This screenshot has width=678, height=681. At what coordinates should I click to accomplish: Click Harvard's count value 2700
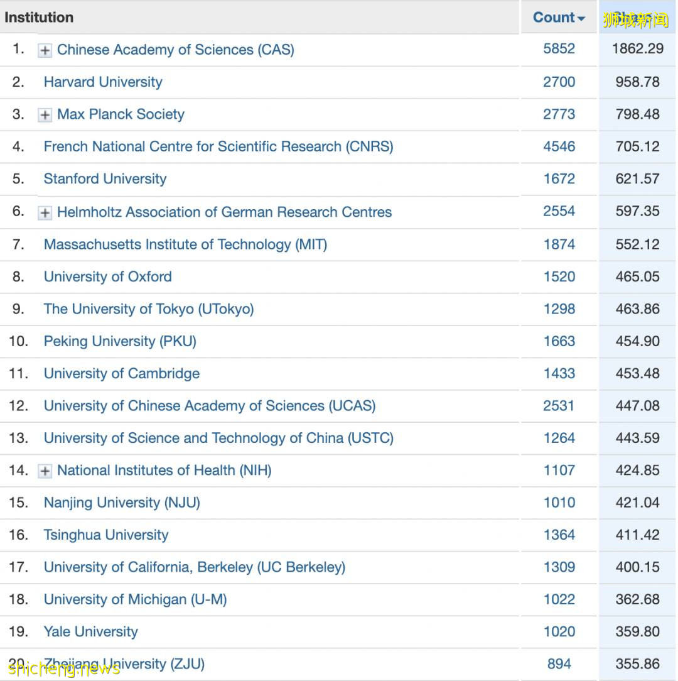point(559,82)
